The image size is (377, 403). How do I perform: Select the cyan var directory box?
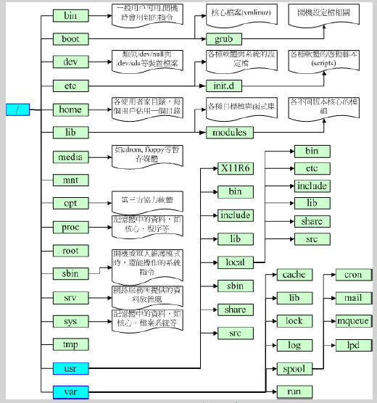(x=71, y=392)
